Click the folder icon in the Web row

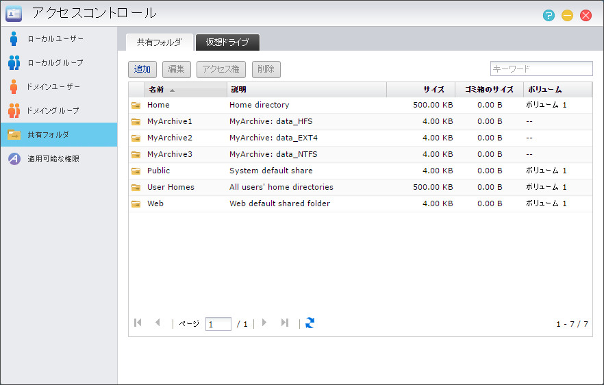point(136,204)
